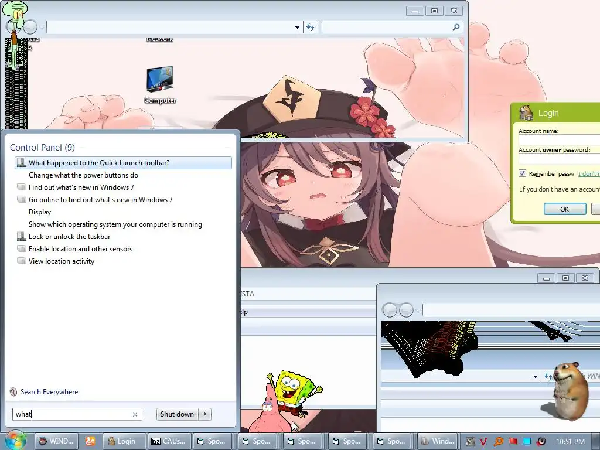Open Action Center red flag tray icon
The height and width of the screenshot is (450, 600).
(x=513, y=441)
